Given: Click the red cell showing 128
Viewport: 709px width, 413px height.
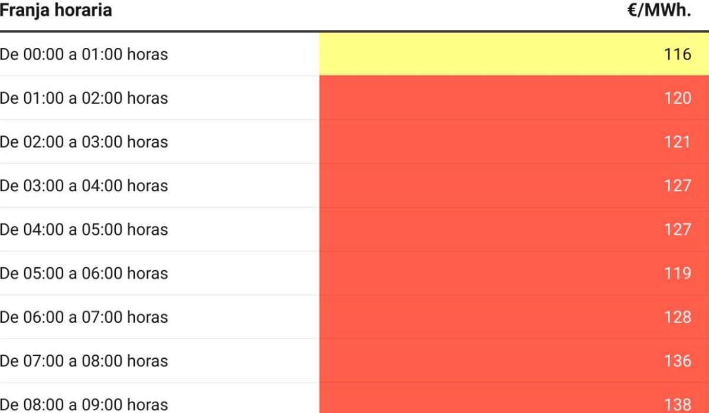Looking at the screenshot, I should coord(514,317).
